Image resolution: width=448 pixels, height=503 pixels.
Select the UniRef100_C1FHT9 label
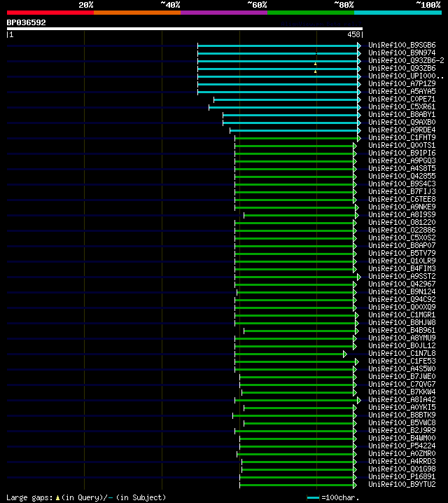pos(402,137)
